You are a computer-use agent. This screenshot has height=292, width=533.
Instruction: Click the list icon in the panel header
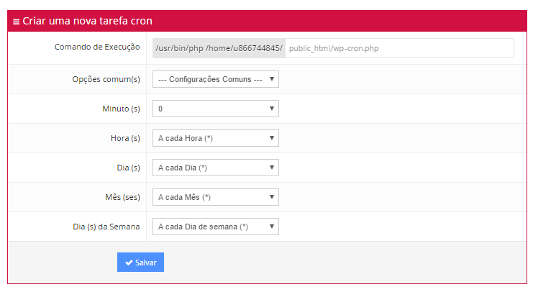16,22
